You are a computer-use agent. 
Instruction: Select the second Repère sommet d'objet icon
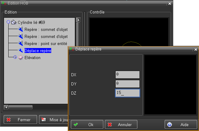[x=21, y=36]
